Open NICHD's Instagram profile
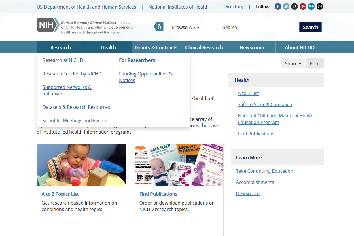Viewport: 354px width, 236px height. 320,6
